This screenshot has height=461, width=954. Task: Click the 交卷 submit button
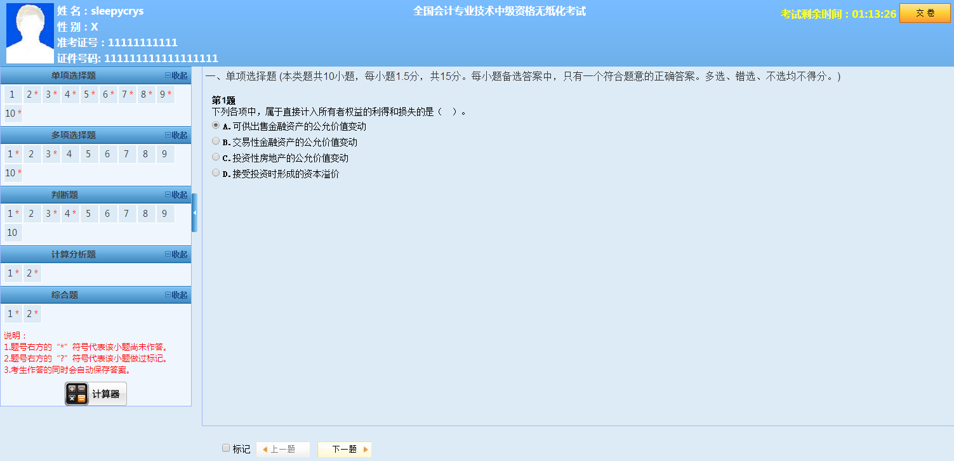pyautogui.click(x=925, y=13)
